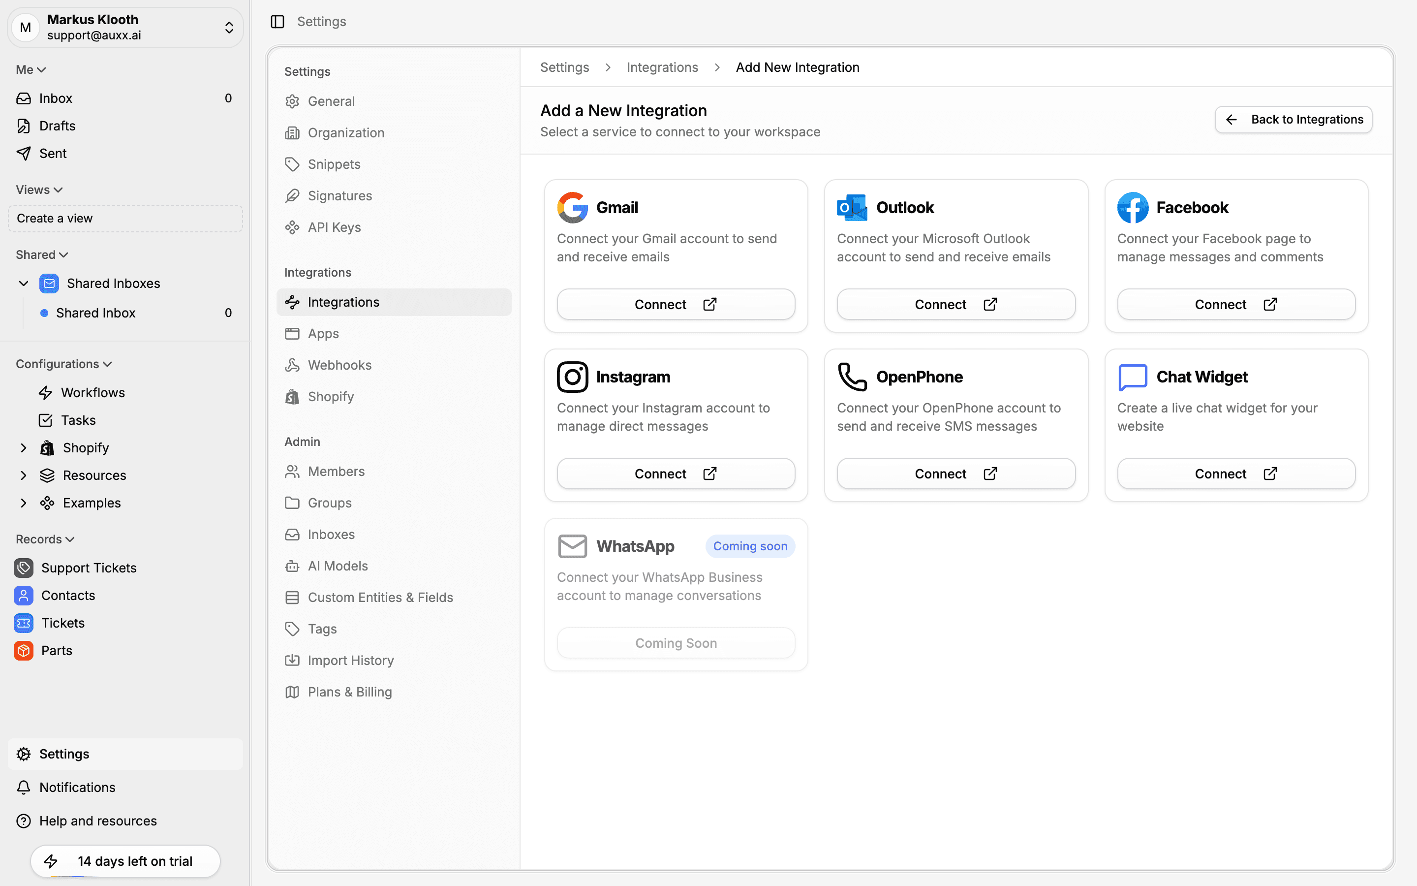The image size is (1417, 886).
Task: Click the Contacts person icon
Action: point(24,596)
